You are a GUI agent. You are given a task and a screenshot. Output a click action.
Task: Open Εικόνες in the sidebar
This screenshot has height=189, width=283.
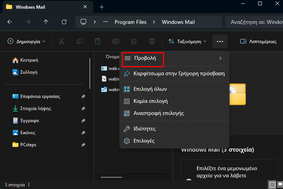(24, 133)
